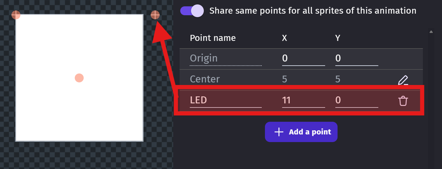Screen dimensions: 442x169
Task: Click the Center X value
Action: [x=285, y=79]
